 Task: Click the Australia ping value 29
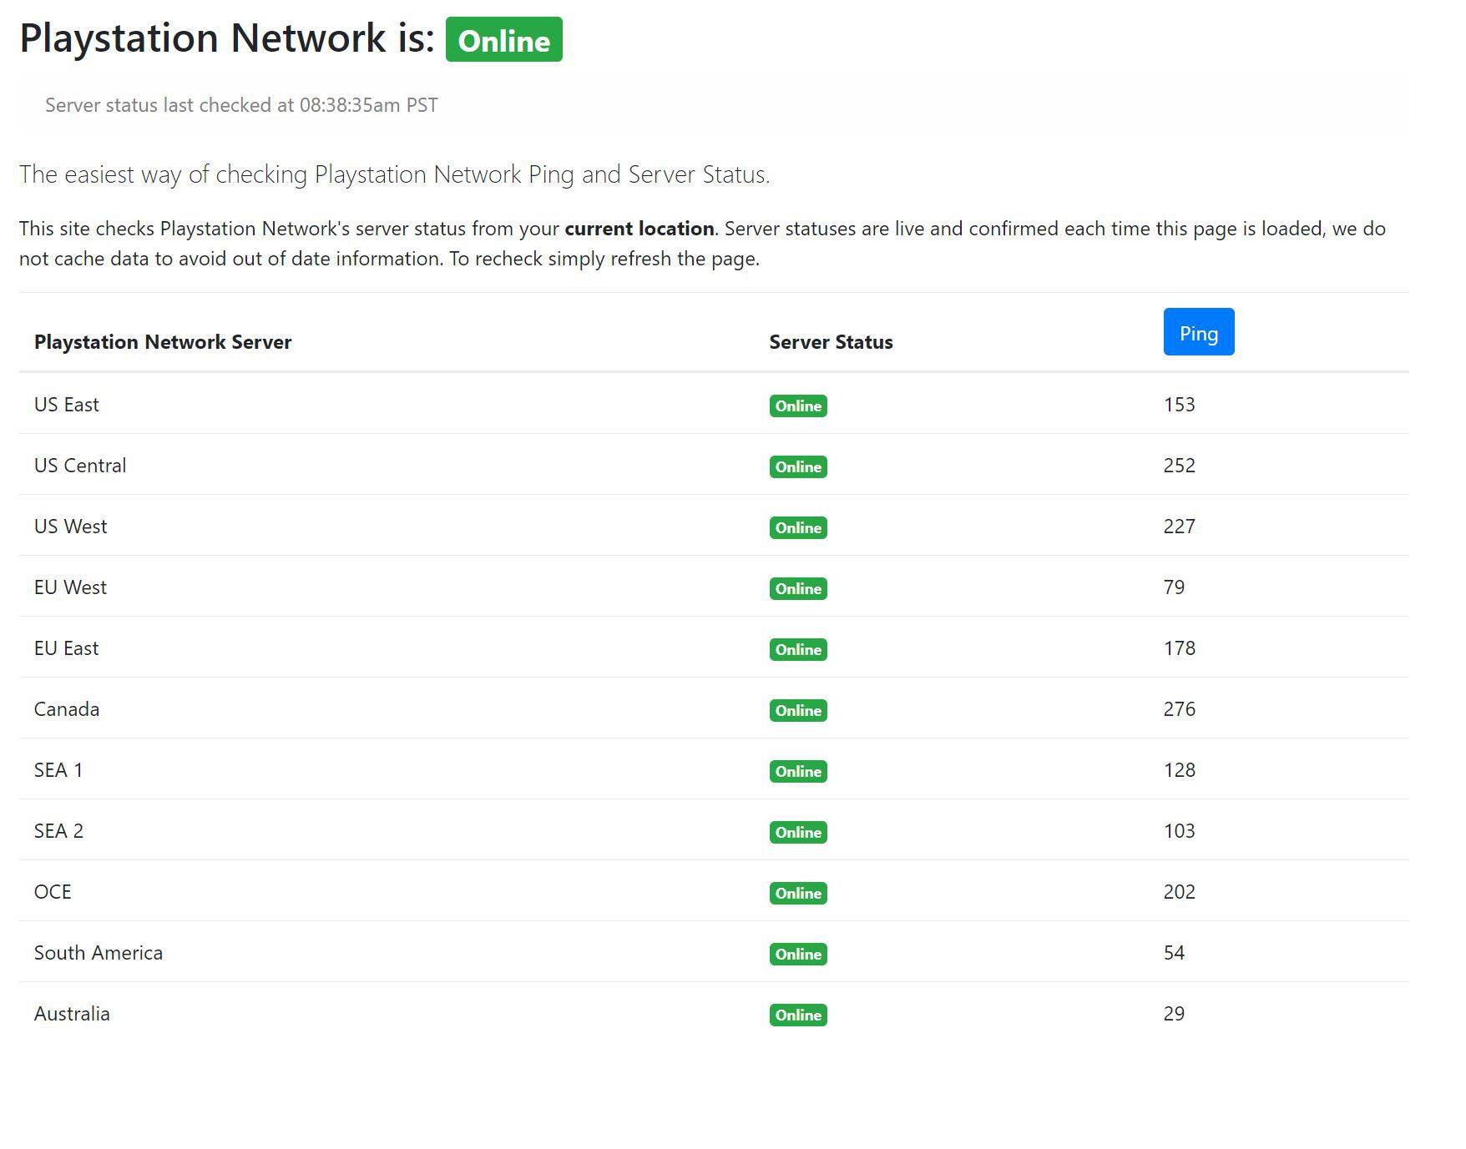1174,1014
